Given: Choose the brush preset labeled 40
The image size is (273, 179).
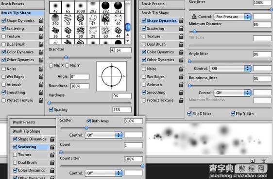Looking at the screenshot, I should click(118, 20).
